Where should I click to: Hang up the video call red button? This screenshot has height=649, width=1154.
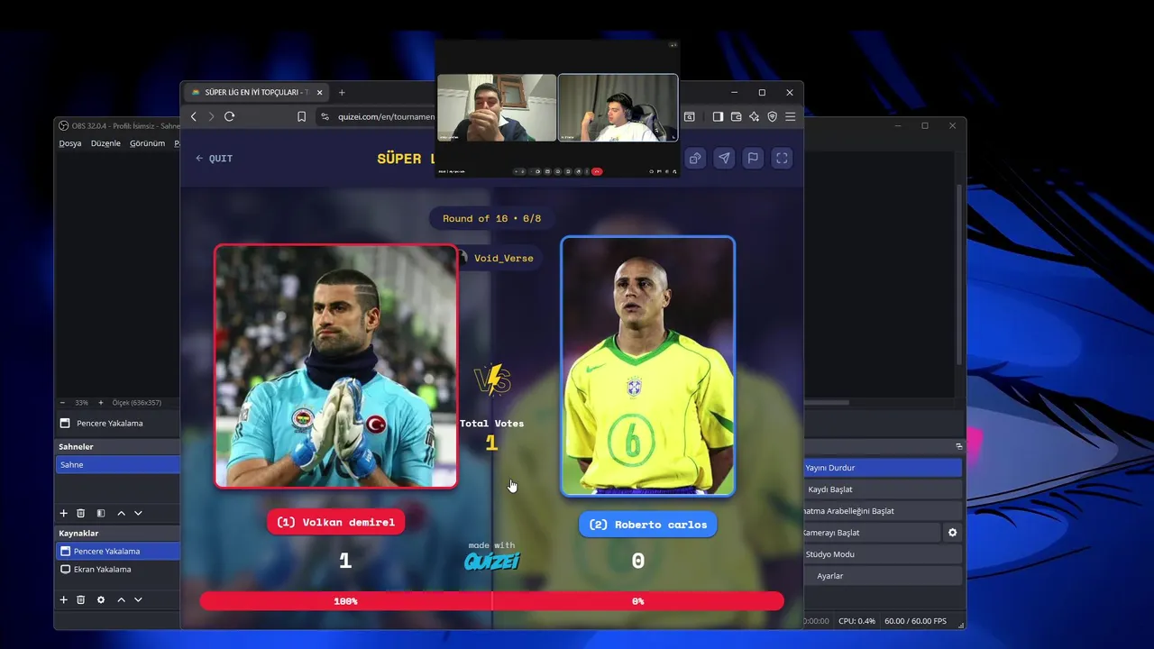click(x=596, y=171)
